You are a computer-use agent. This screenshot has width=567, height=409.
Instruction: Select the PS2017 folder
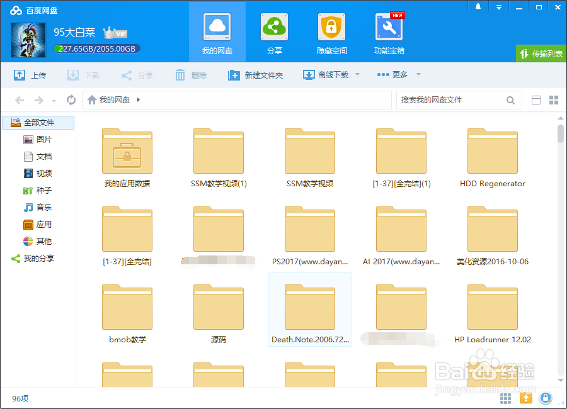310,237
